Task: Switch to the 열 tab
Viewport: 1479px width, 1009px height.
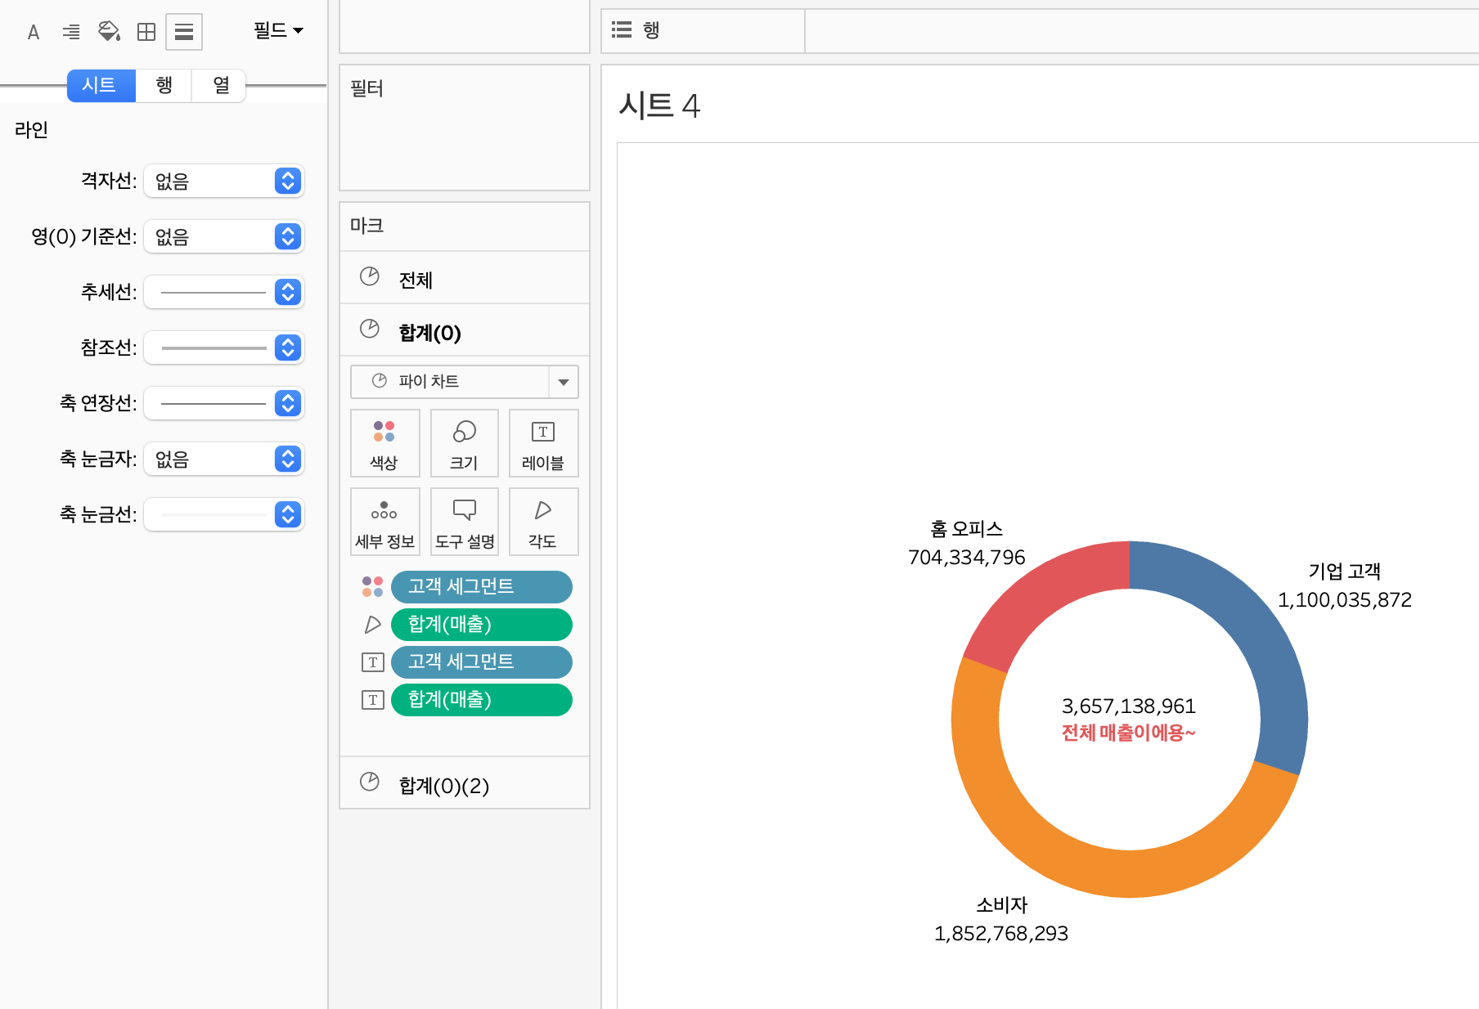Action: [x=220, y=85]
